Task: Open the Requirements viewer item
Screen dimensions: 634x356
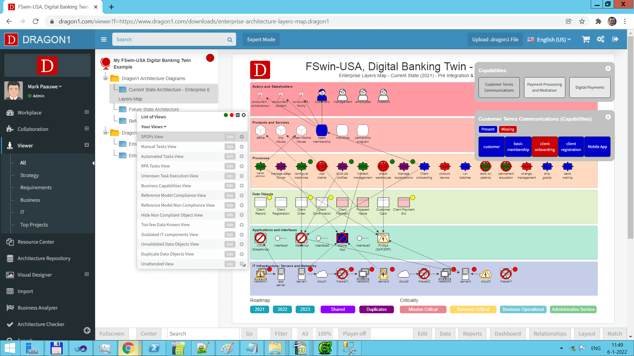Action: 36,188
